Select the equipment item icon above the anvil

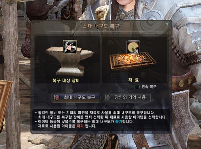70,47
